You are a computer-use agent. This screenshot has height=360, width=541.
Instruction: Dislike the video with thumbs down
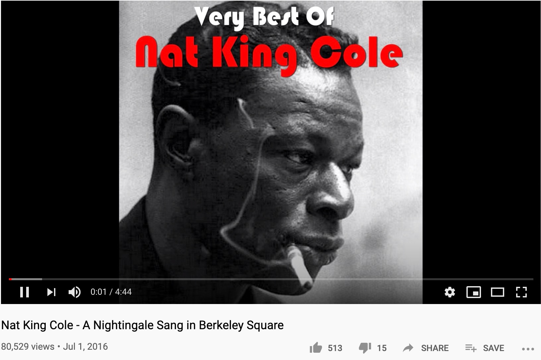(365, 348)
